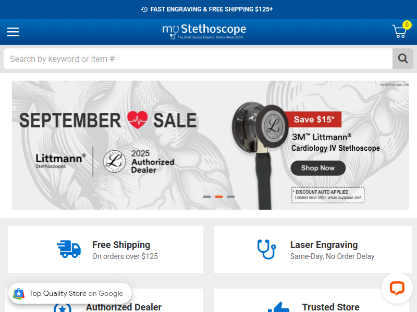The height and width of the screenshot is (312, 417).
Task: Click the Trusted Store thumbs-up icon
Action: [x=279, y=308]
